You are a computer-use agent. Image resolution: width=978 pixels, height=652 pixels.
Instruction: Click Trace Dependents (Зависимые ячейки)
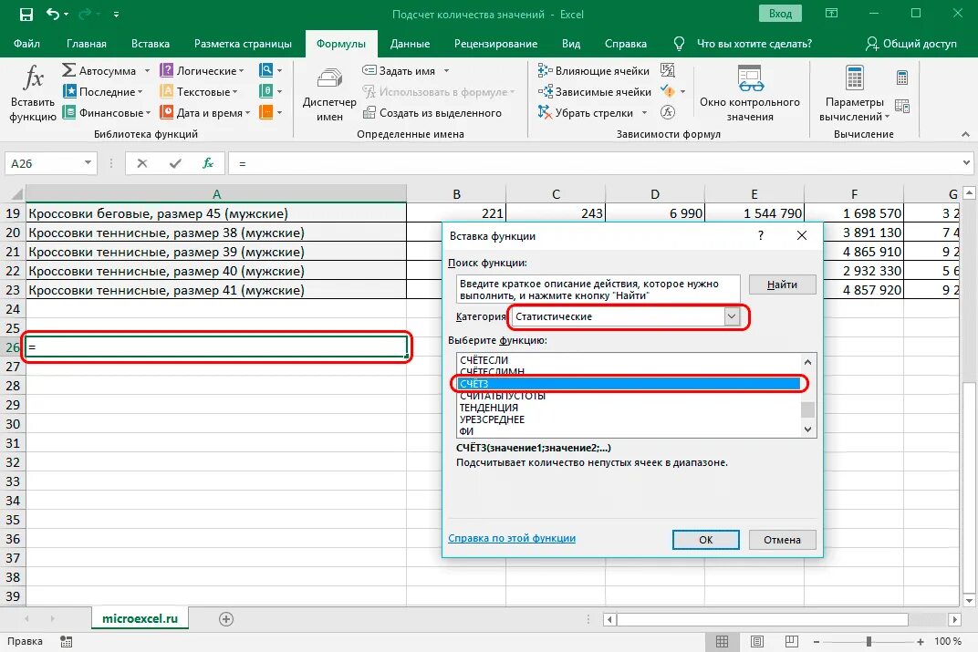pos(595,91)
